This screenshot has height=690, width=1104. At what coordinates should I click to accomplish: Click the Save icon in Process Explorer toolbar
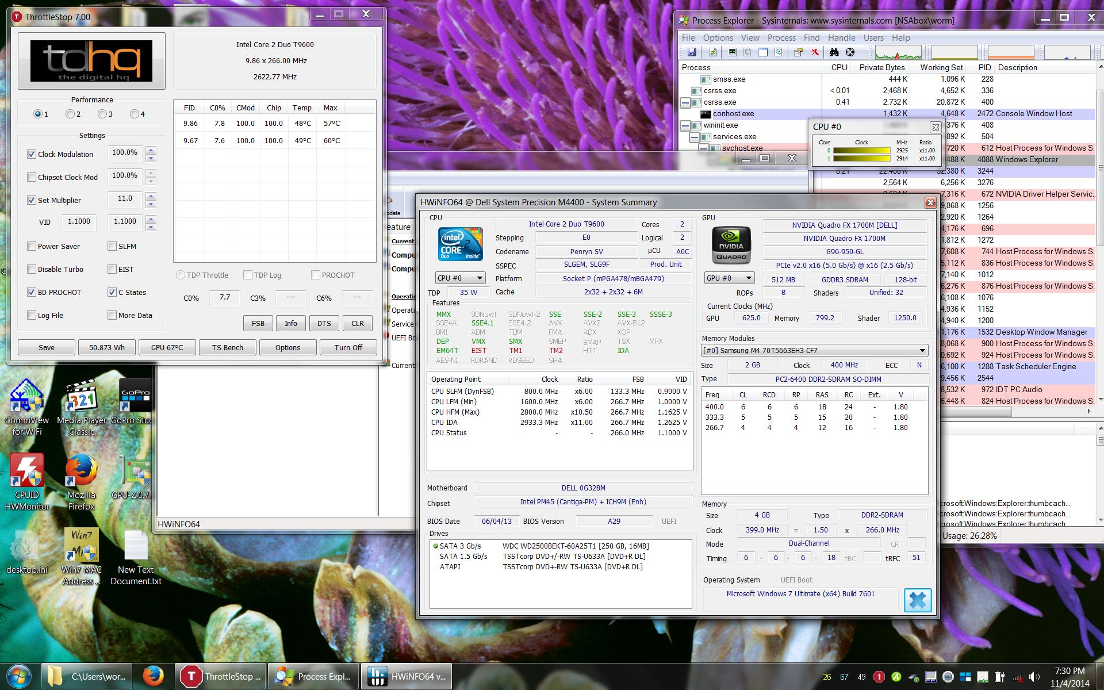tap(692, 52)
